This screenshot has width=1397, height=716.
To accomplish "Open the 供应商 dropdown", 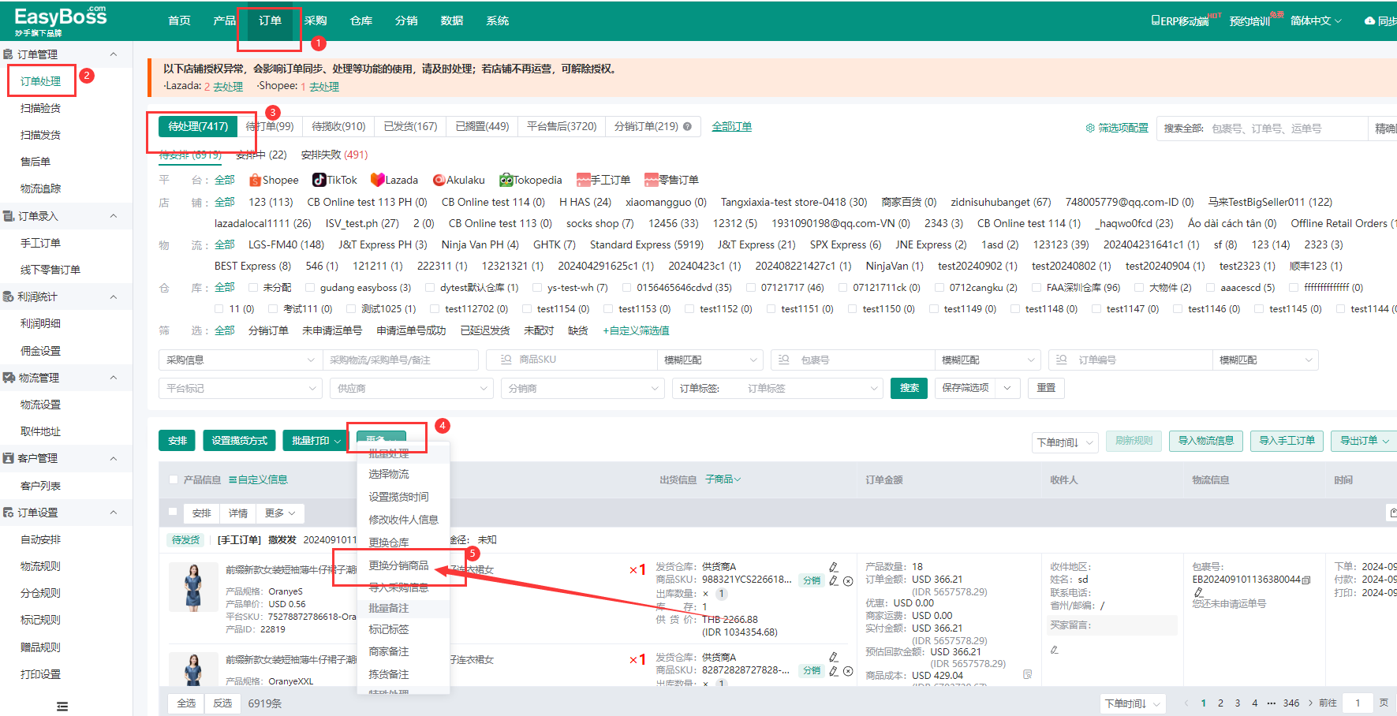I will pos(411,388).
